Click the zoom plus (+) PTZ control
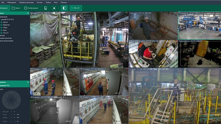This screenshot has width=221, height=124. pos(14,111)
